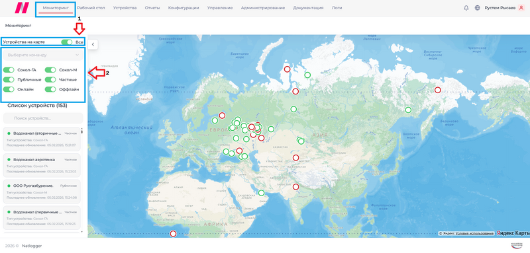The image size is (530, 253).
Task: Open the language globe selector
Action: point(477,8)
